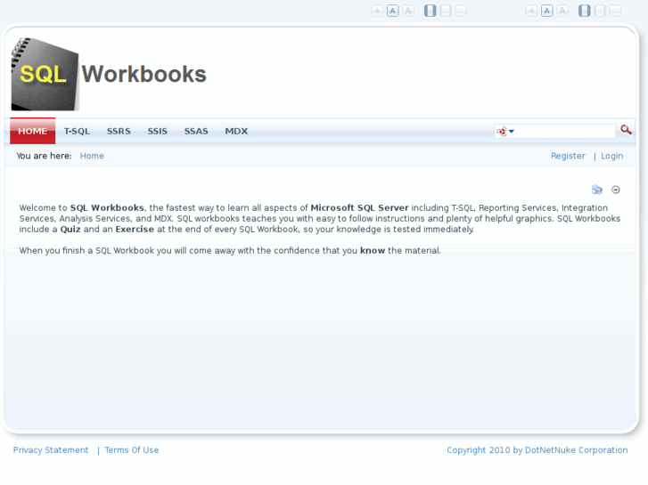Open the SSIS menu item
Image resolution: width=648 pixels, height=485 pixels.
click(158, 131)
